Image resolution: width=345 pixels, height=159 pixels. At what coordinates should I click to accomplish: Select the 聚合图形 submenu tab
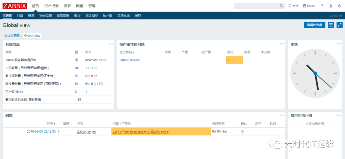[92, 16]
